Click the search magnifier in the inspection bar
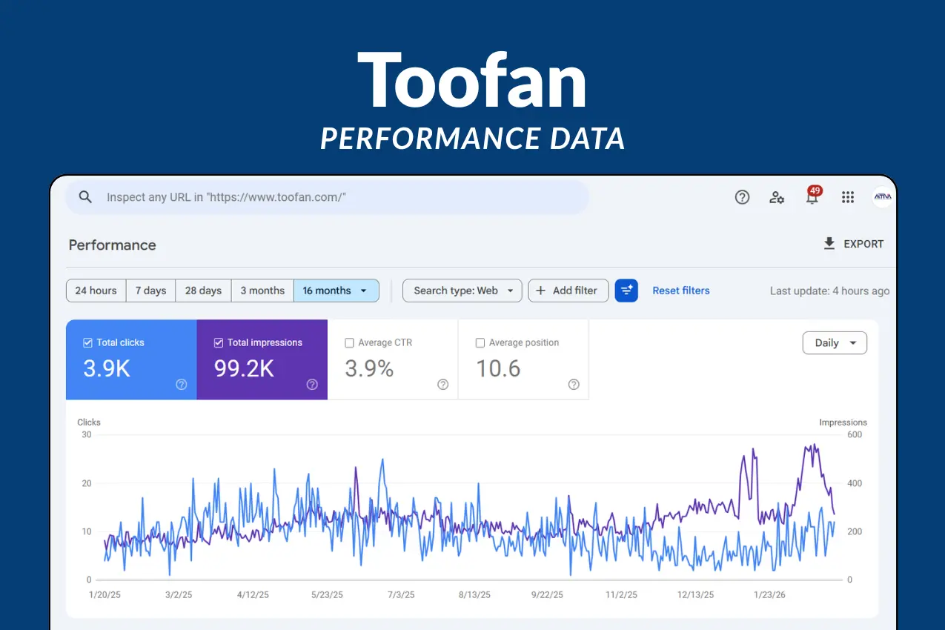 pyautogui.click(x=85, y=197)
